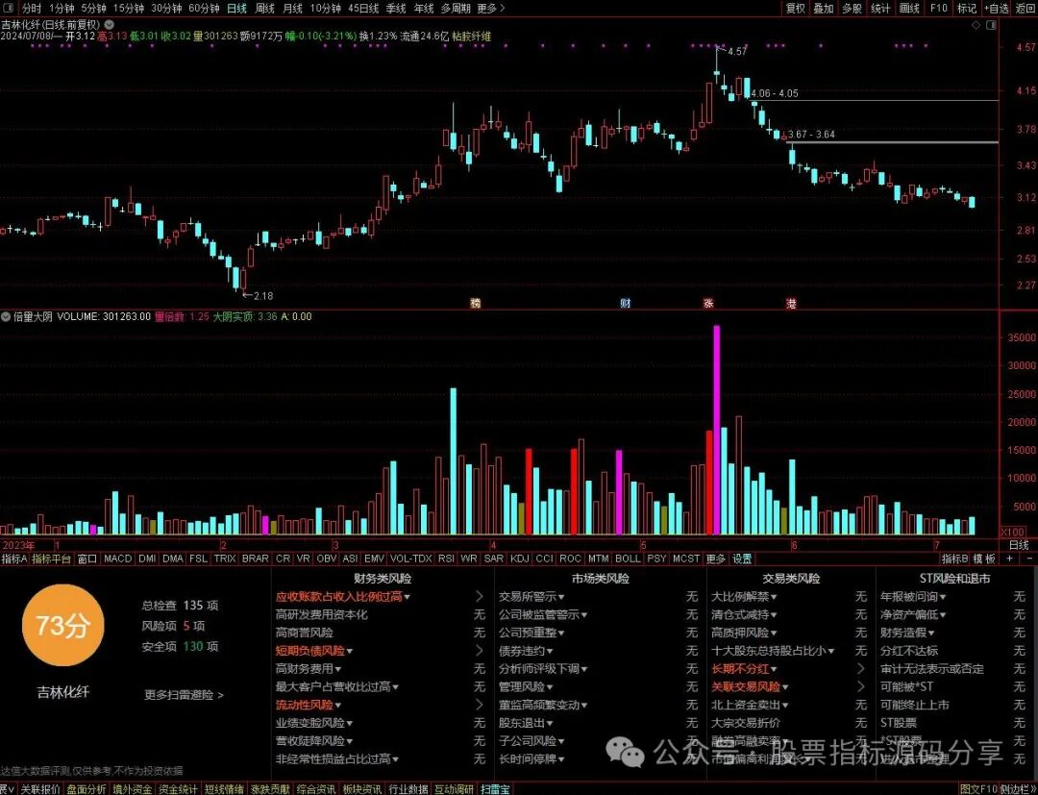Click the diamond icon at chart top-right
The height and width of the screenshot is (795, 1038).
[976, 25]
